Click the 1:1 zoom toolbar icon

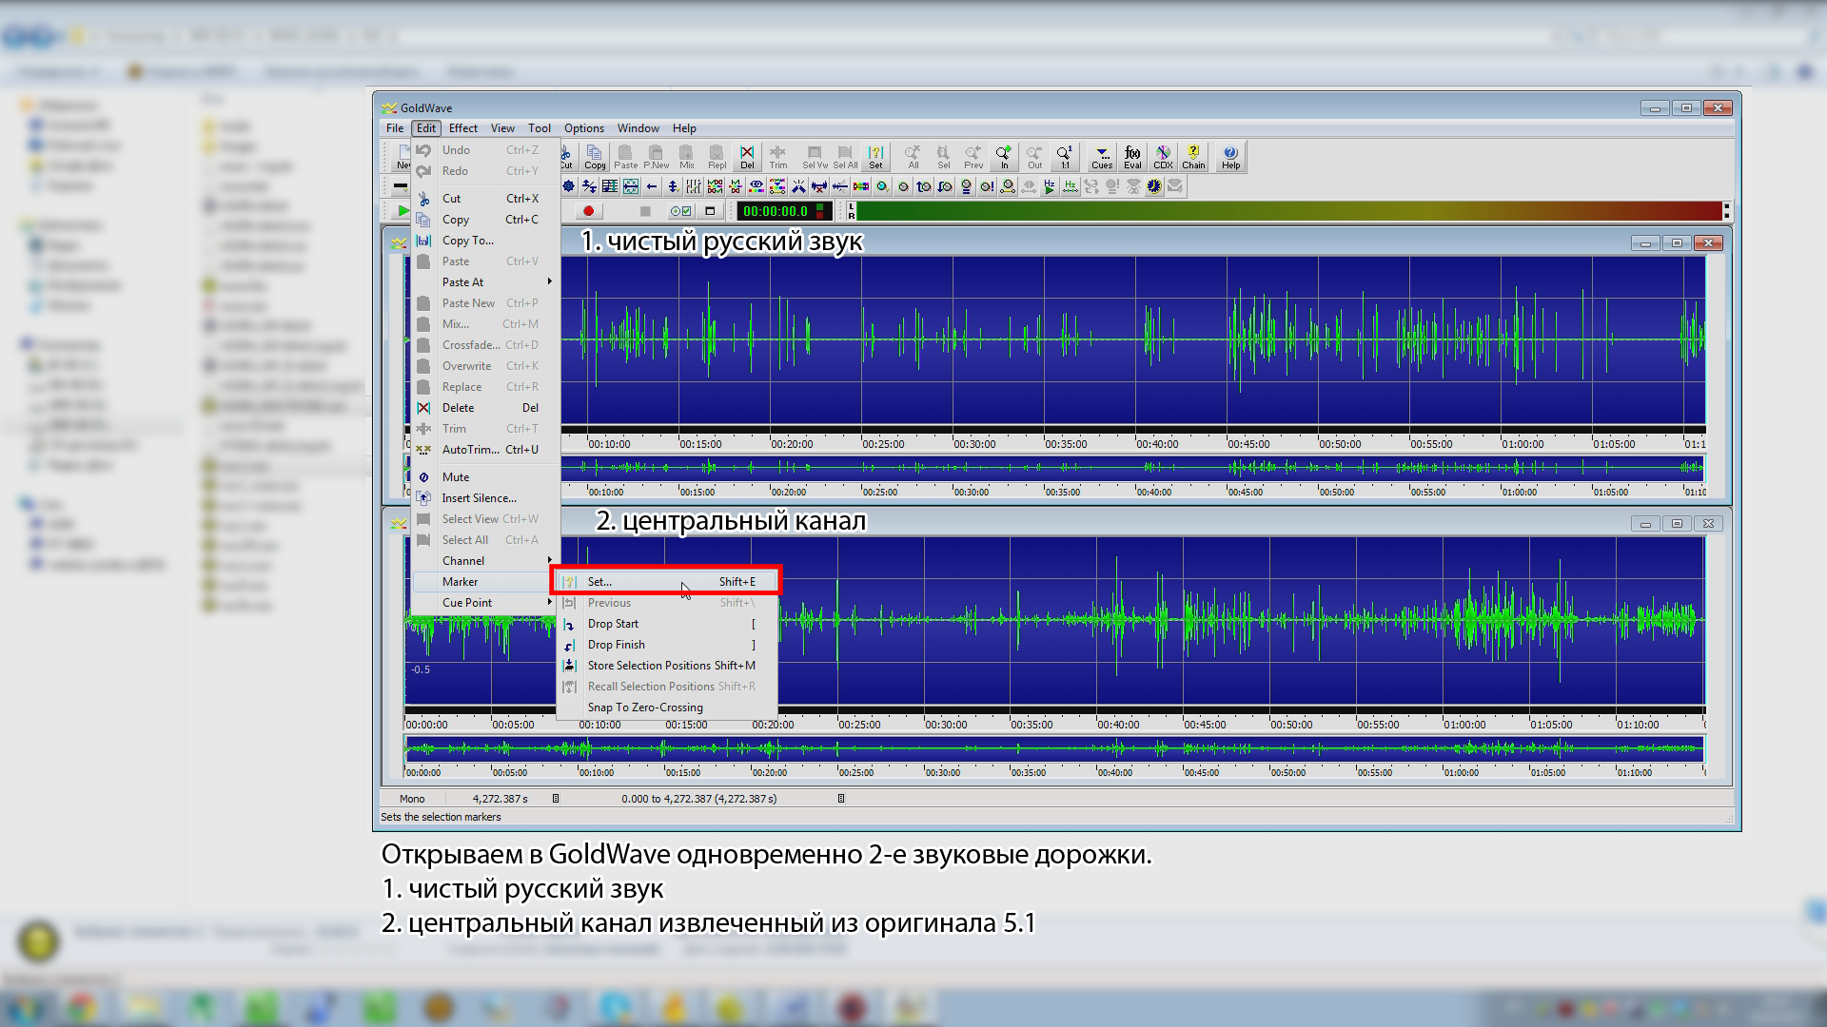[x=1065, y=157]
